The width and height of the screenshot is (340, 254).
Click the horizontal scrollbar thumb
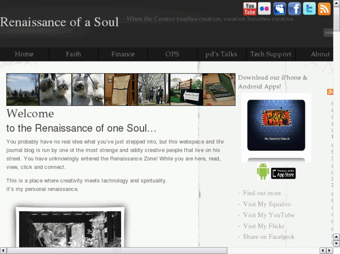click(x=117, y=251)
